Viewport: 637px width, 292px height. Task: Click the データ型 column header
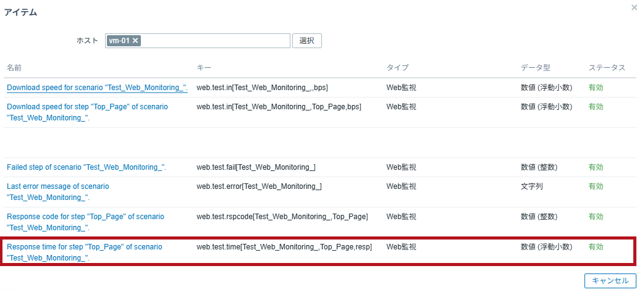536,68
